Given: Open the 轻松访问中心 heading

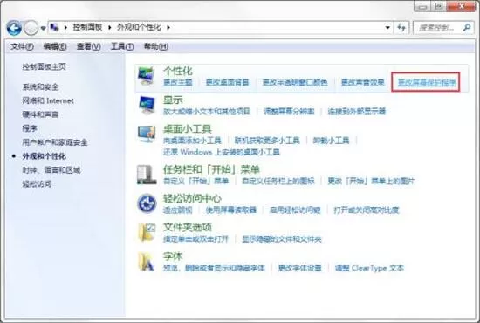Looking at the screenshot, I should (192, 198).
